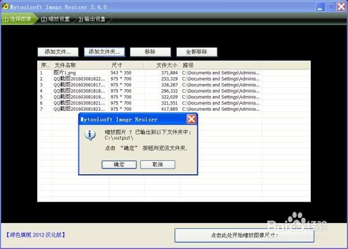Select the row QQ截图201603081823...
348x249 pixels.
174,109
